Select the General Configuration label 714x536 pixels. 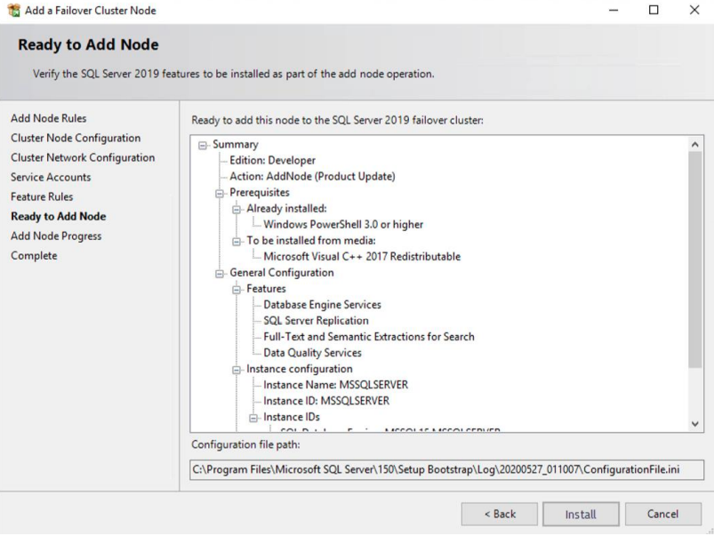click(282, 272)
